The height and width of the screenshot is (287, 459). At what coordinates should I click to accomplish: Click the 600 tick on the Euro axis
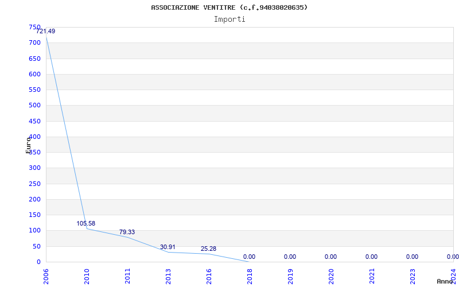[34, 74]
